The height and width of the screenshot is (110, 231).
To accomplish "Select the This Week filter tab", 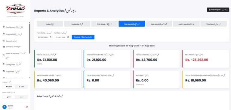I will point(104,24).
